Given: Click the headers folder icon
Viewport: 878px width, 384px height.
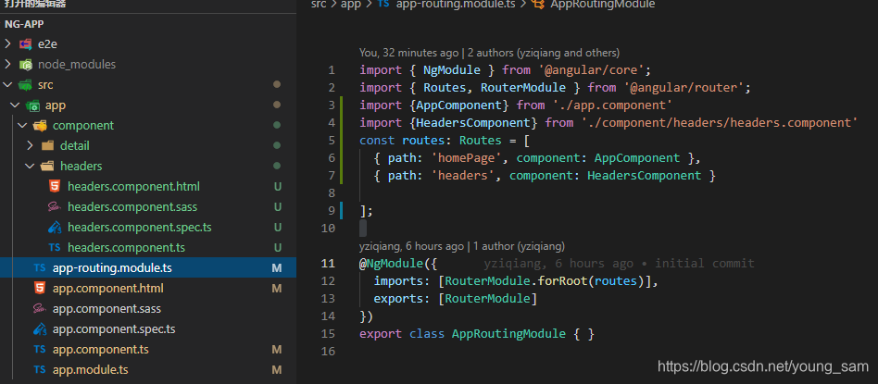Looking at the screenshot, I should [x=47, y=167].
